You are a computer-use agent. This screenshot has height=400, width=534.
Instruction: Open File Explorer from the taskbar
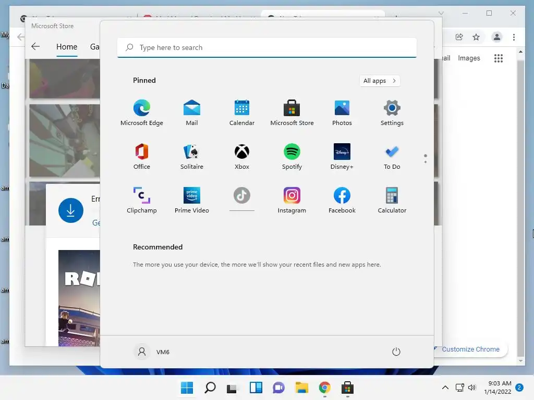[302, 387]
